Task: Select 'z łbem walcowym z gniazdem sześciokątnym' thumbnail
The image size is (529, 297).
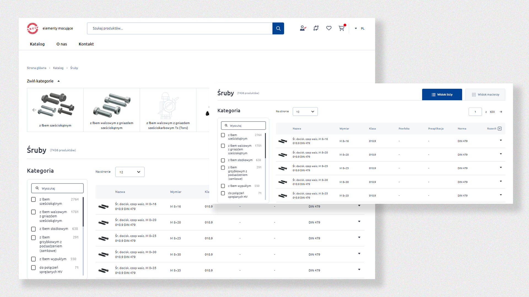Action: point(112,110)
